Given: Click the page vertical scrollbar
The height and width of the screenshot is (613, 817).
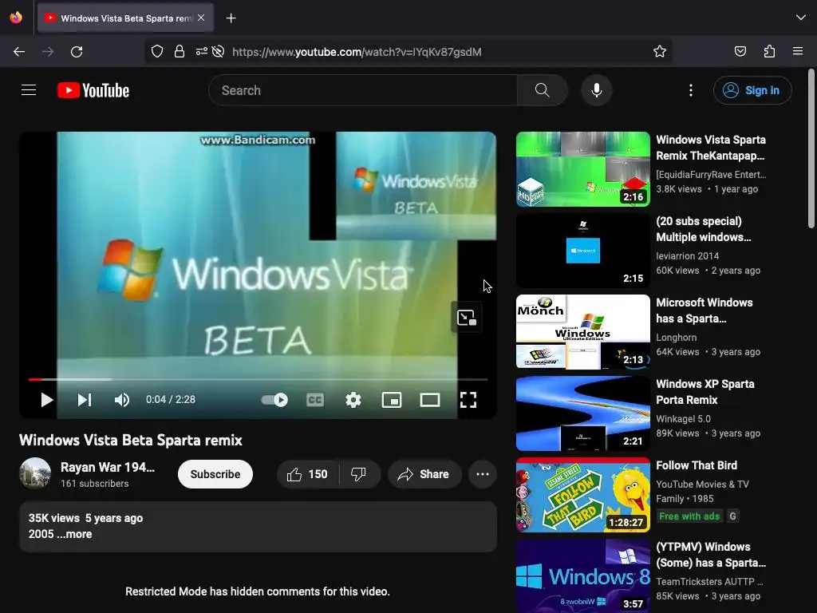Looking at the screenshot, I should coord(811,148).
